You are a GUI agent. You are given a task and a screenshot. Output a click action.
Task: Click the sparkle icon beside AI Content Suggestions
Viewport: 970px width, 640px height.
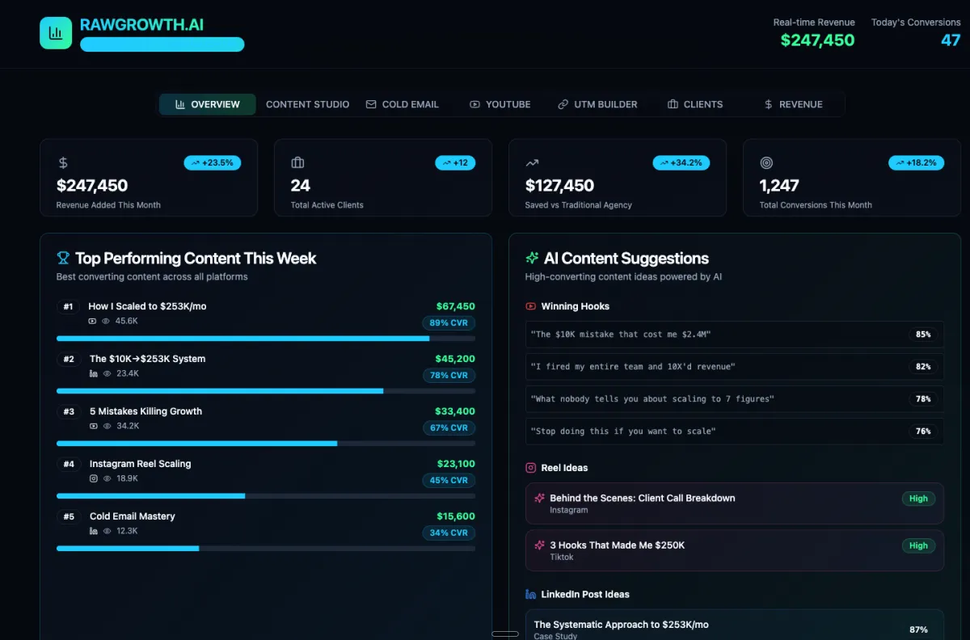point(532,259)
